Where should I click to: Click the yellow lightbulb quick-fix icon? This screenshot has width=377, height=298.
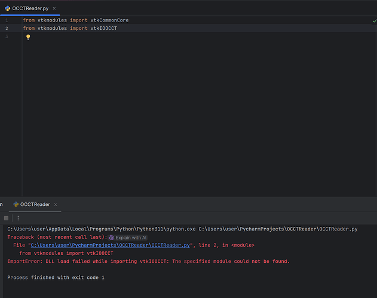coord(28,37)
